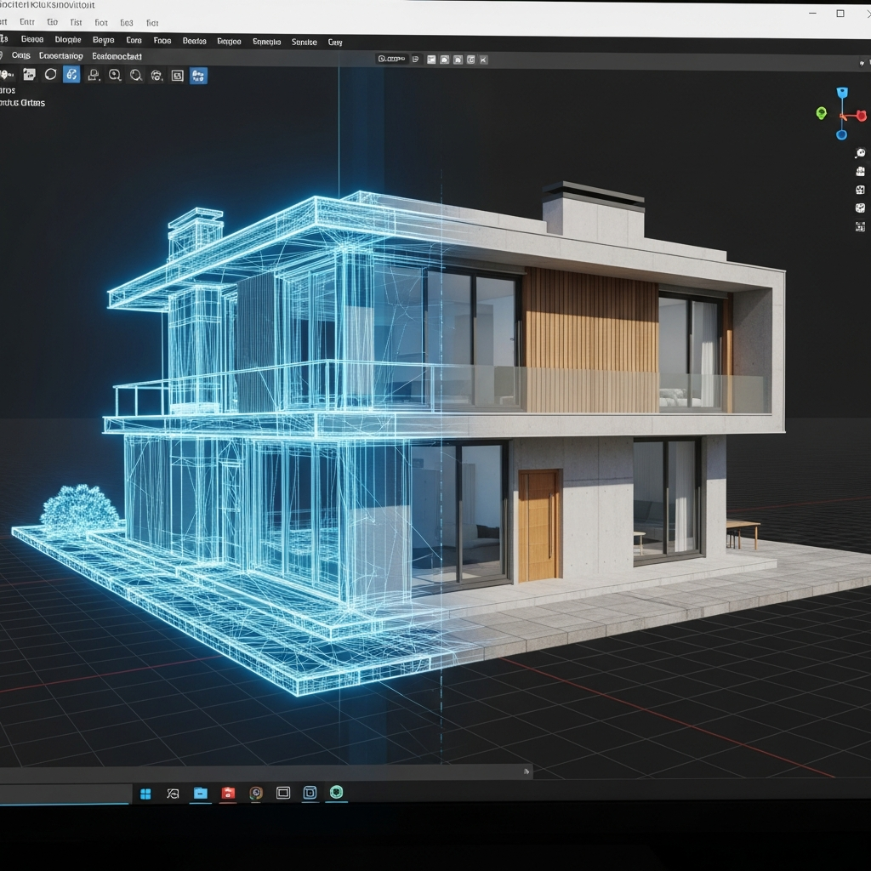Click the red axis handle on navigation gizmo
Viewport: 871px width, 871px height.
pyautogui.click(x=862, y=115)
